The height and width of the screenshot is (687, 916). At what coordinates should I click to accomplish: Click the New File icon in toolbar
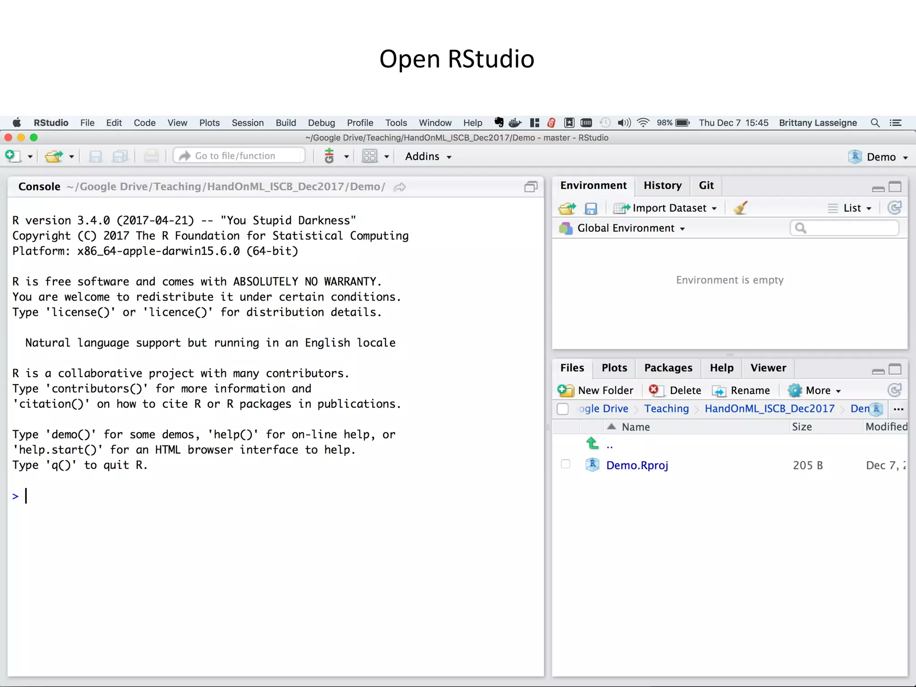(13, 156)
